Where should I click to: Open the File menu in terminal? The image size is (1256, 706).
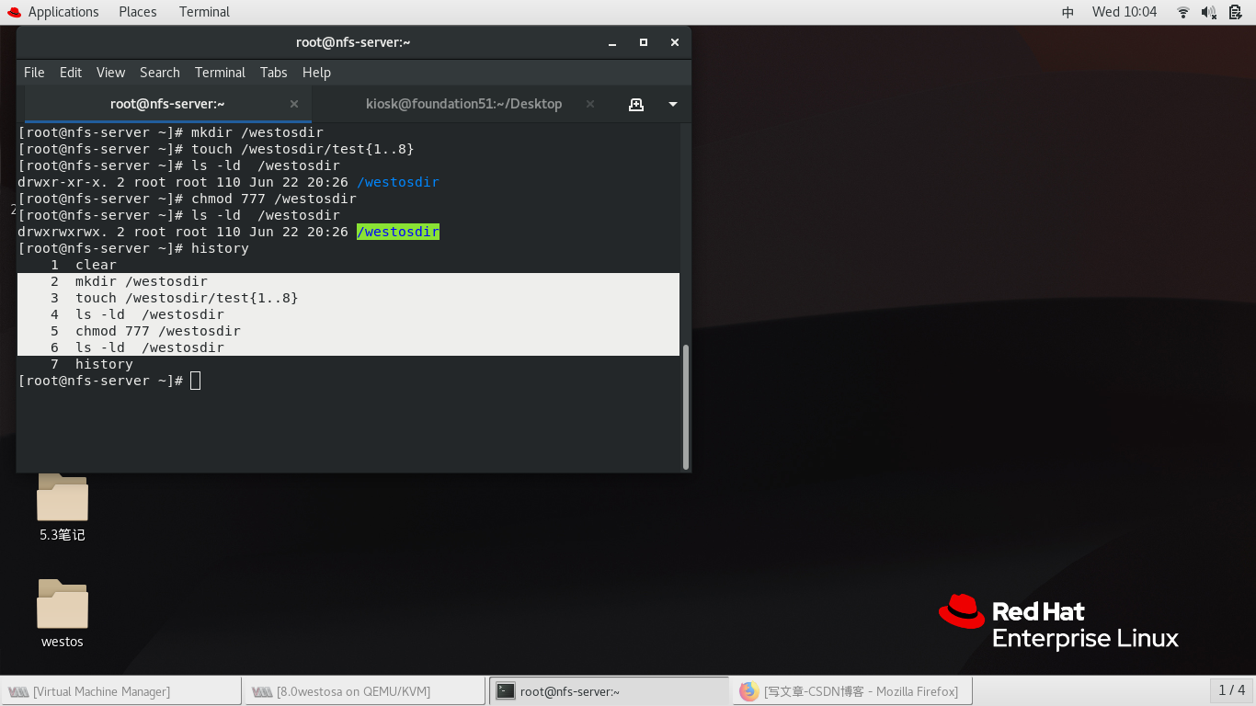(34, 73)
